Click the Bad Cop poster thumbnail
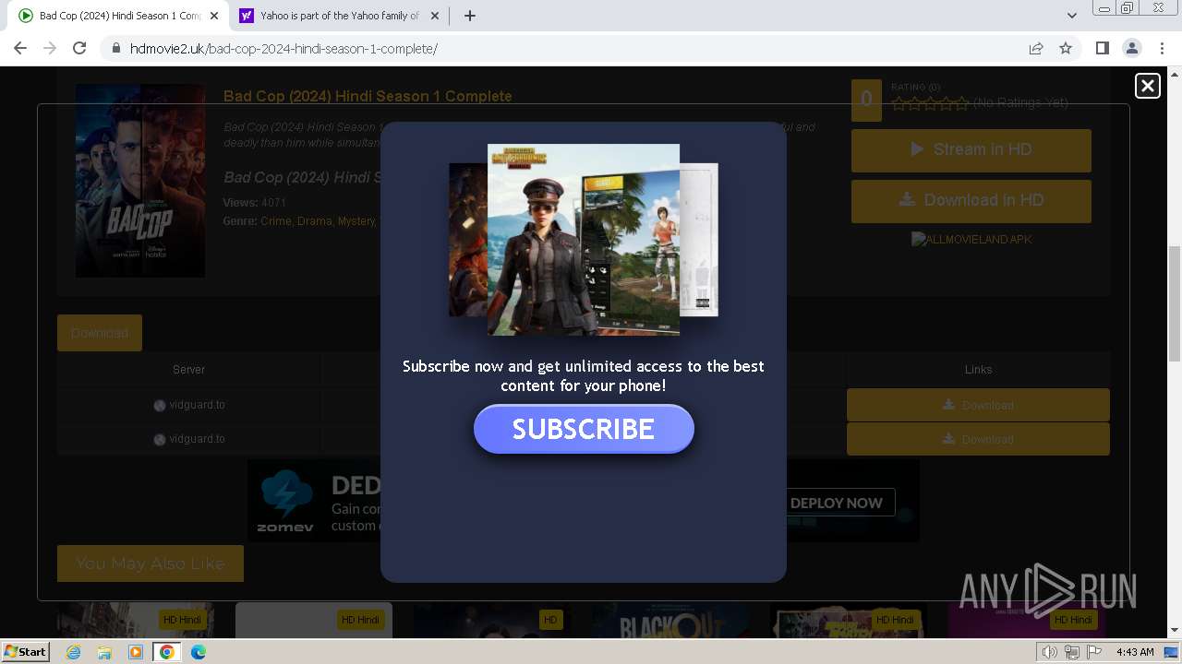This screenshot has height=664, width=1182. (140, 181)
